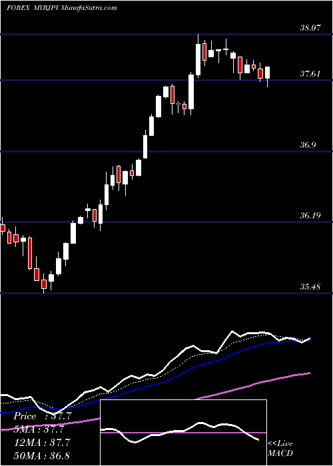The image size is (333, 466).
Task: Click the FOREX MYRJPY MunafaSutra.com title text
Action: [x=62, y=8]
